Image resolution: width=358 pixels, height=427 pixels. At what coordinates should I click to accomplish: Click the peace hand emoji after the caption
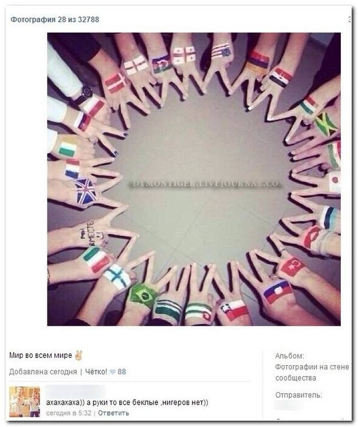pyautogui.click(x=78, y=355)
